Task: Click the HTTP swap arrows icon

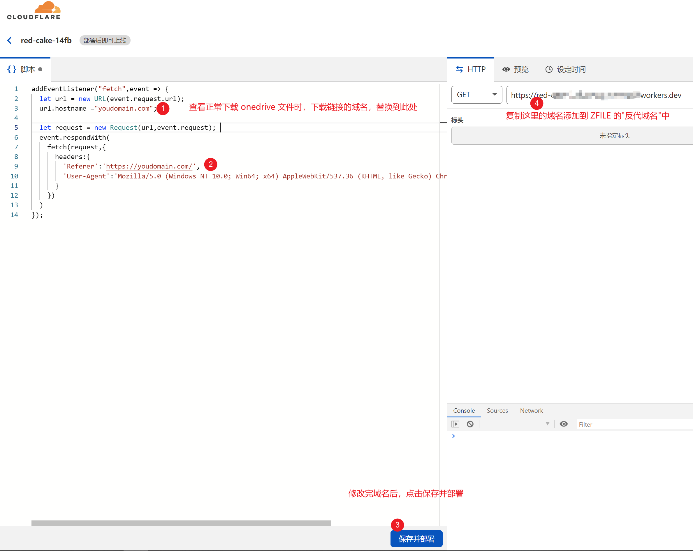Action: [x=460, y=69]
